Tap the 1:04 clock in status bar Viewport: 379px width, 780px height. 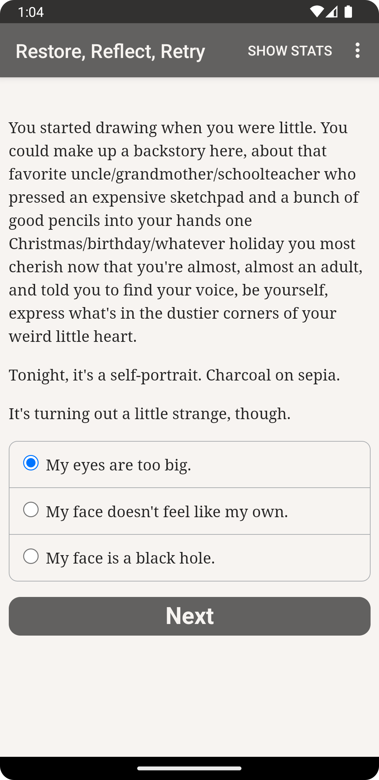pyautogui.click(x=31, y=12)
